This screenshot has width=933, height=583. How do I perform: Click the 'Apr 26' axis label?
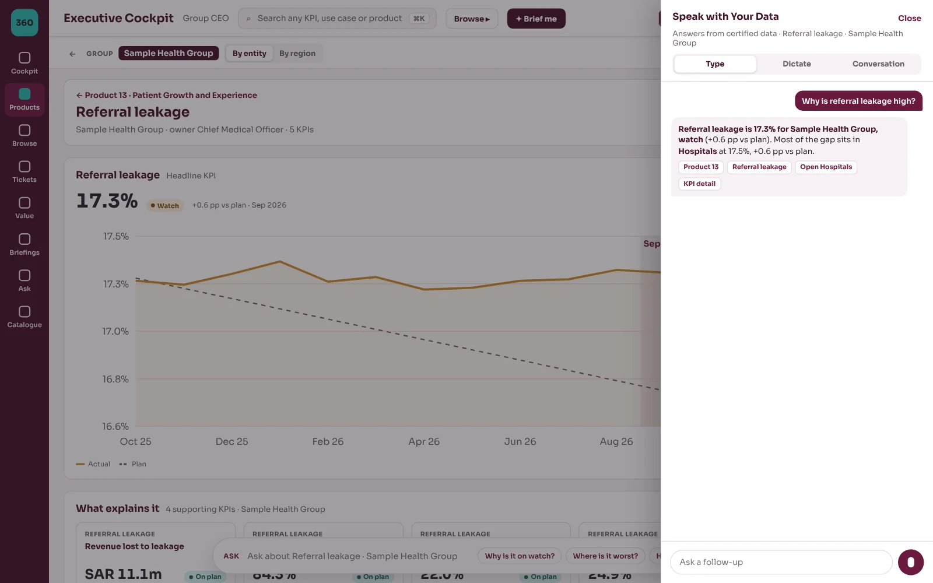(424, 442)
